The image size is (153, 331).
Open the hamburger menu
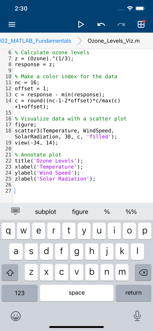(x=12, y=25)
